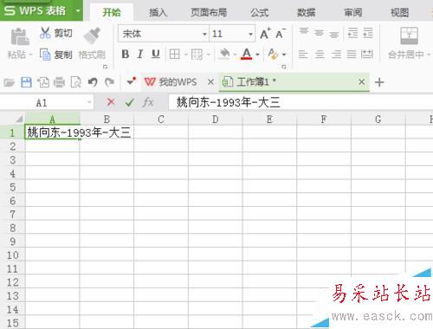Screen dimensions: 433x329
Task: Open the font size dropdown
Action: pyautogui.click(x=250, y=34)
